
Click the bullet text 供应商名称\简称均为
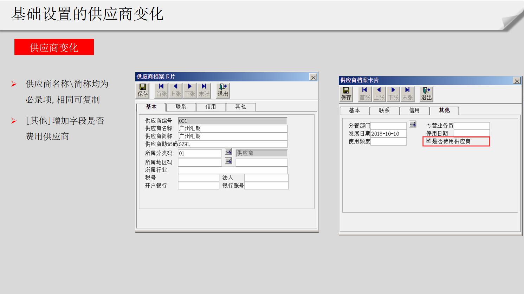pyautogui.click(x=67, y=84)
